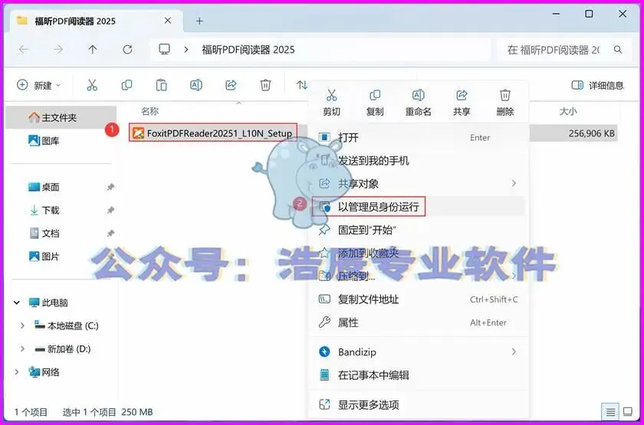Click the 256,906 KB size cell

point(591,133)
